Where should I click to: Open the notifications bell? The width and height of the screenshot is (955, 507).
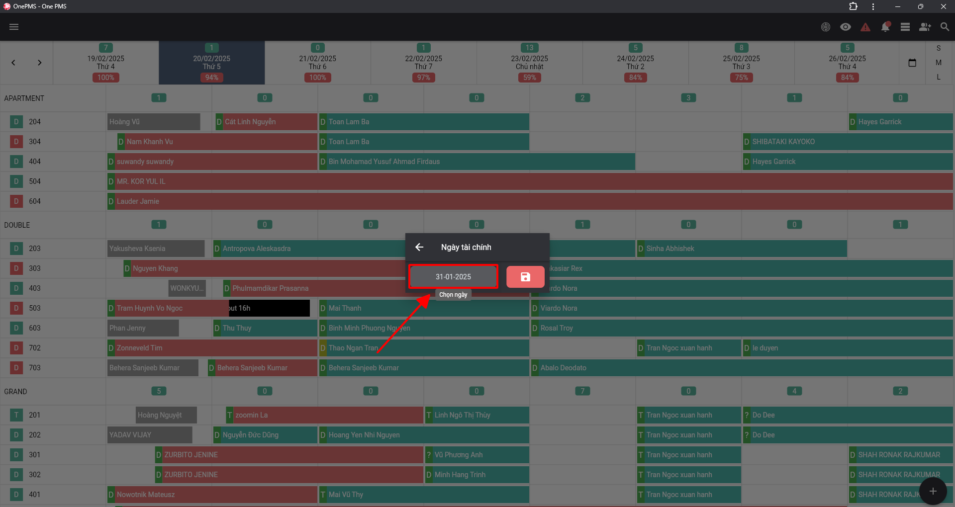click(x=885, y=27)
